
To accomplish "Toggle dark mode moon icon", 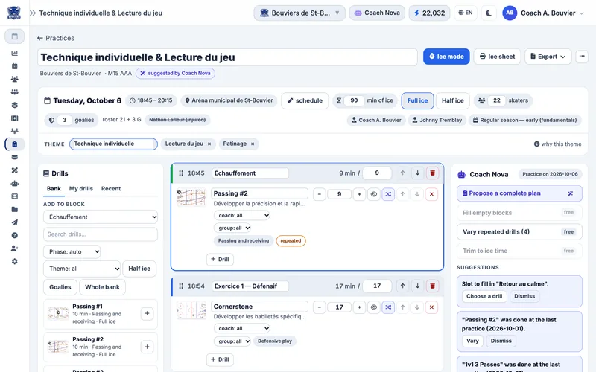I will click(489, 13).
